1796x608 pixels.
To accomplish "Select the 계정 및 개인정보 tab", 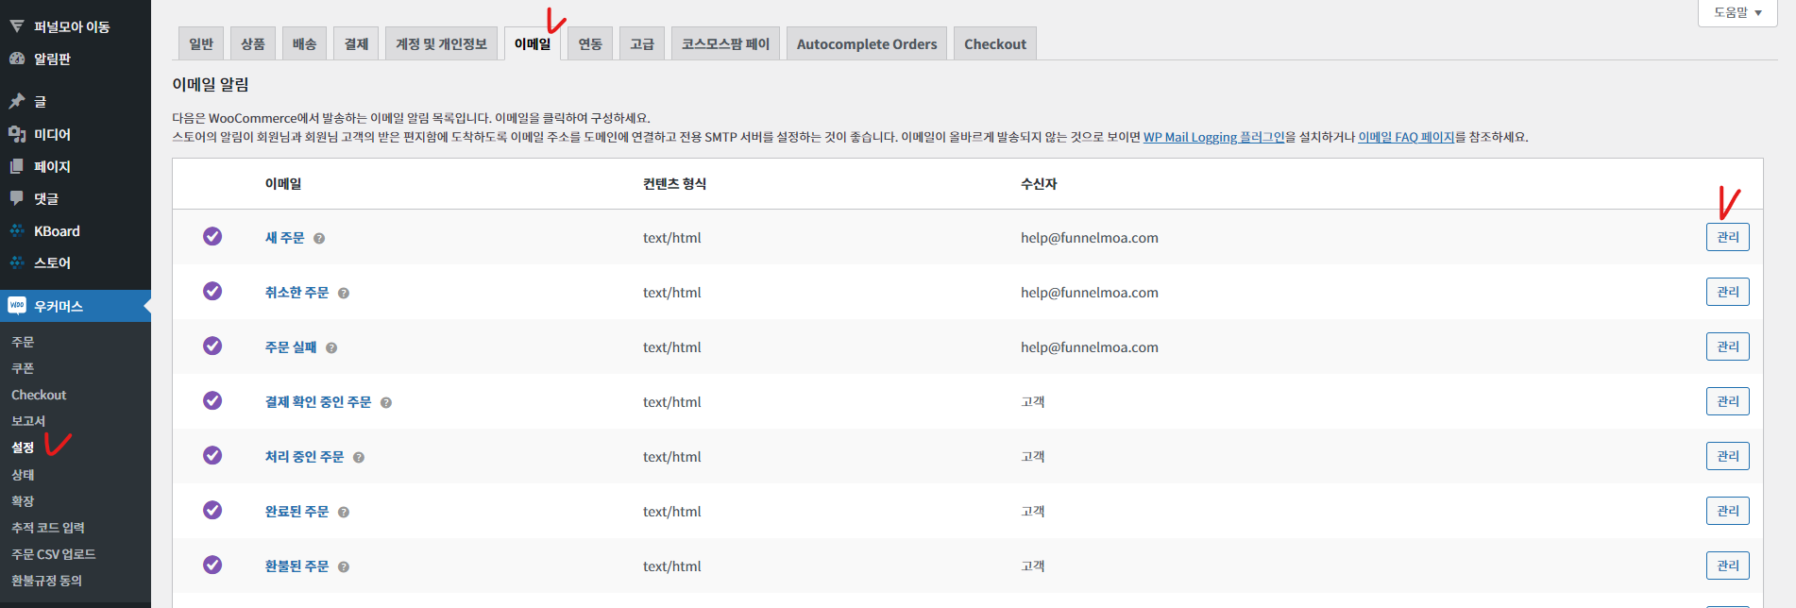I will coord(442,43).
